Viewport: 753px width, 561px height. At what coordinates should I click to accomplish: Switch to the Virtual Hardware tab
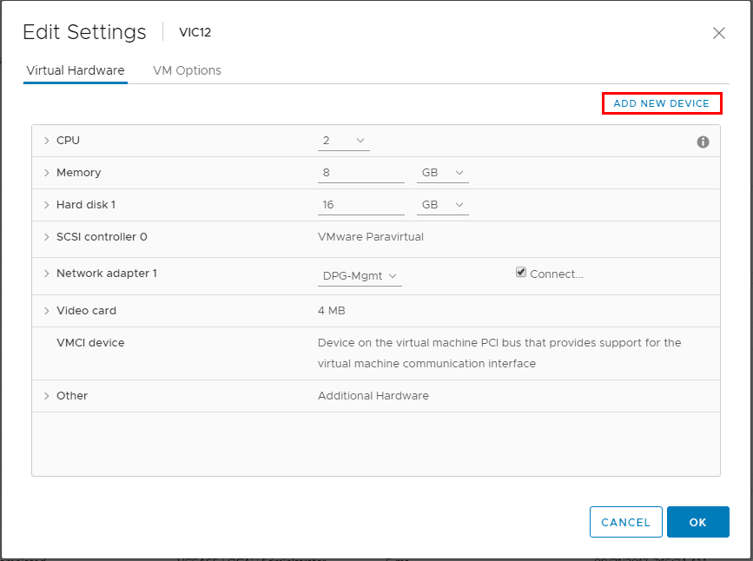(x=76, y=70)
